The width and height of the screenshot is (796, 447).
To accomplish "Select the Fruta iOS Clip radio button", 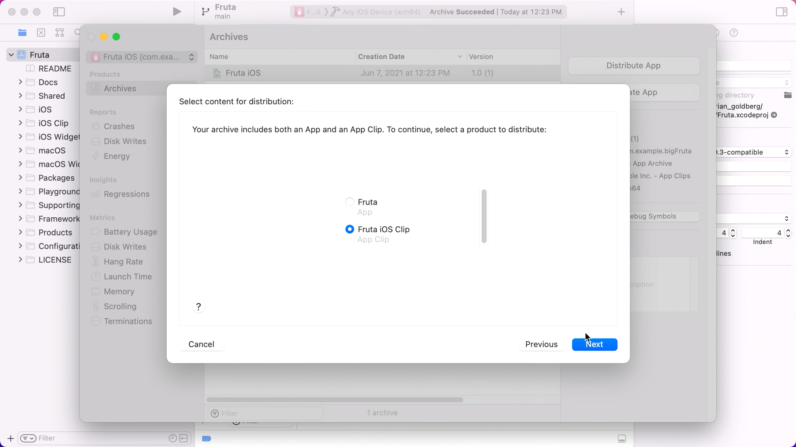I will coord(349,229).
